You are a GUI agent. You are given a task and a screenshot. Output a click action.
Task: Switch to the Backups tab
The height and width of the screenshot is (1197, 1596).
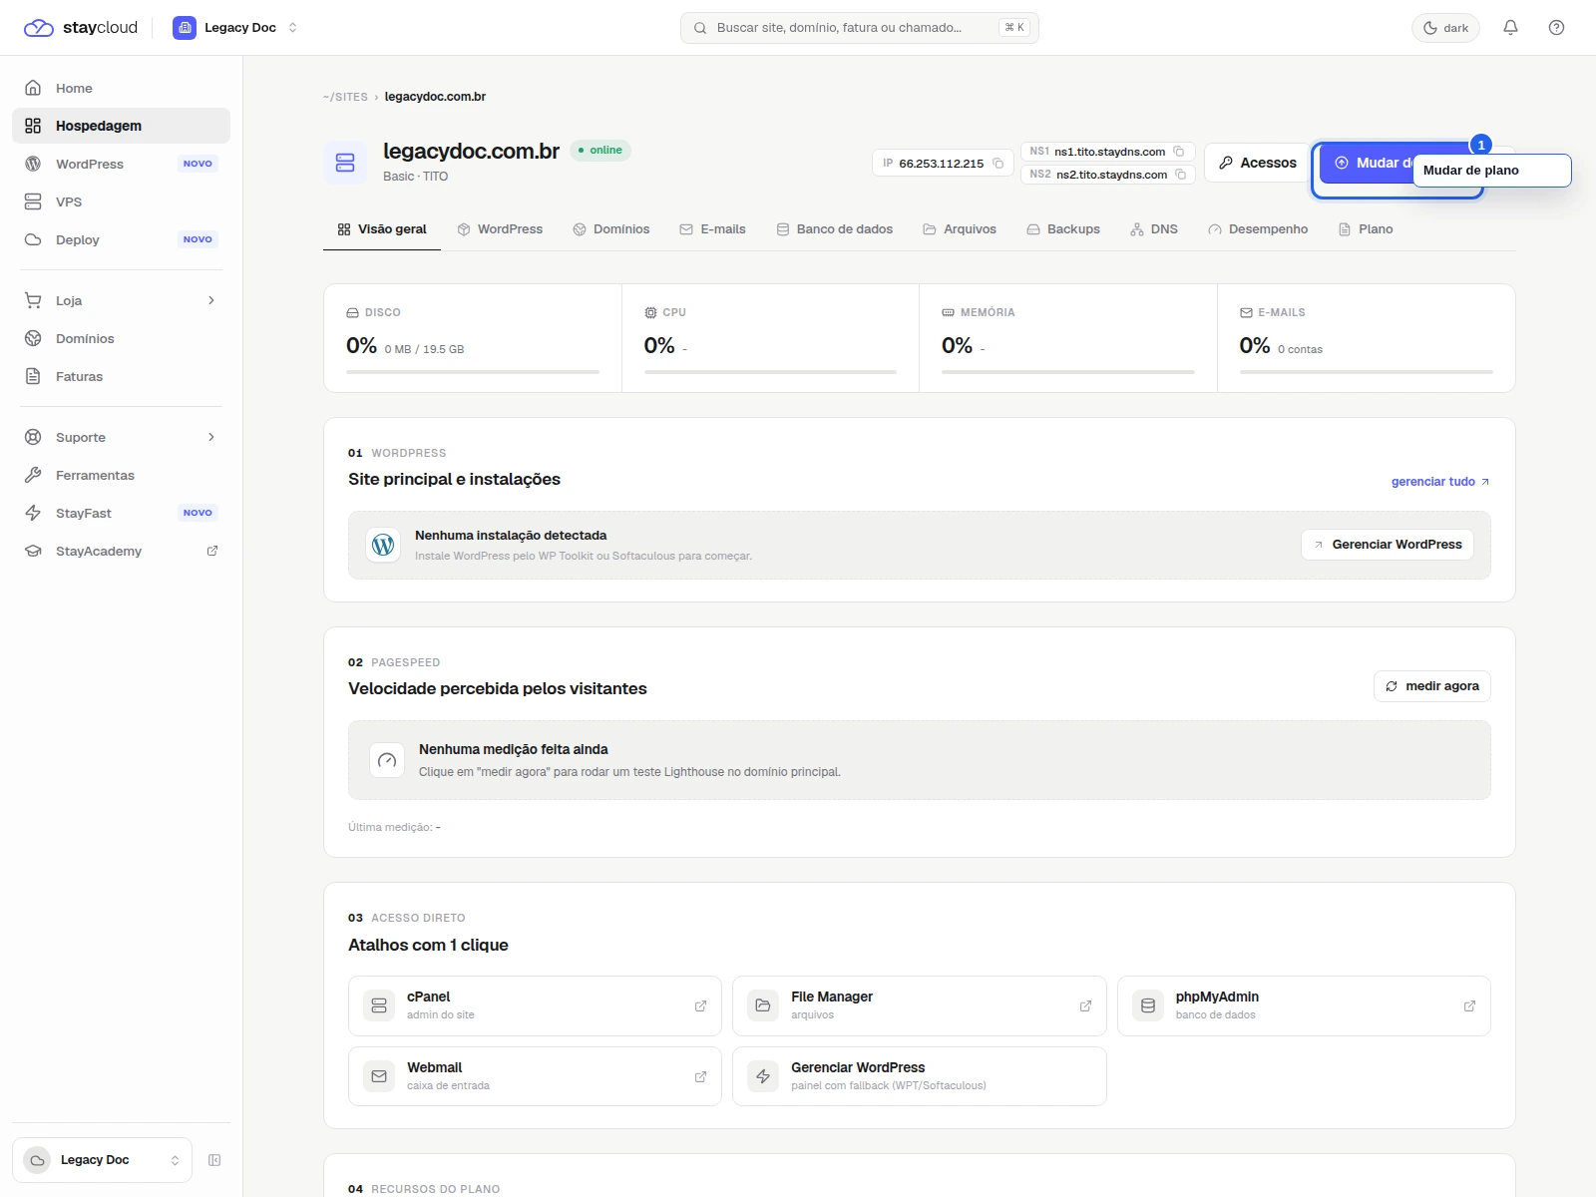point(1063,229)
